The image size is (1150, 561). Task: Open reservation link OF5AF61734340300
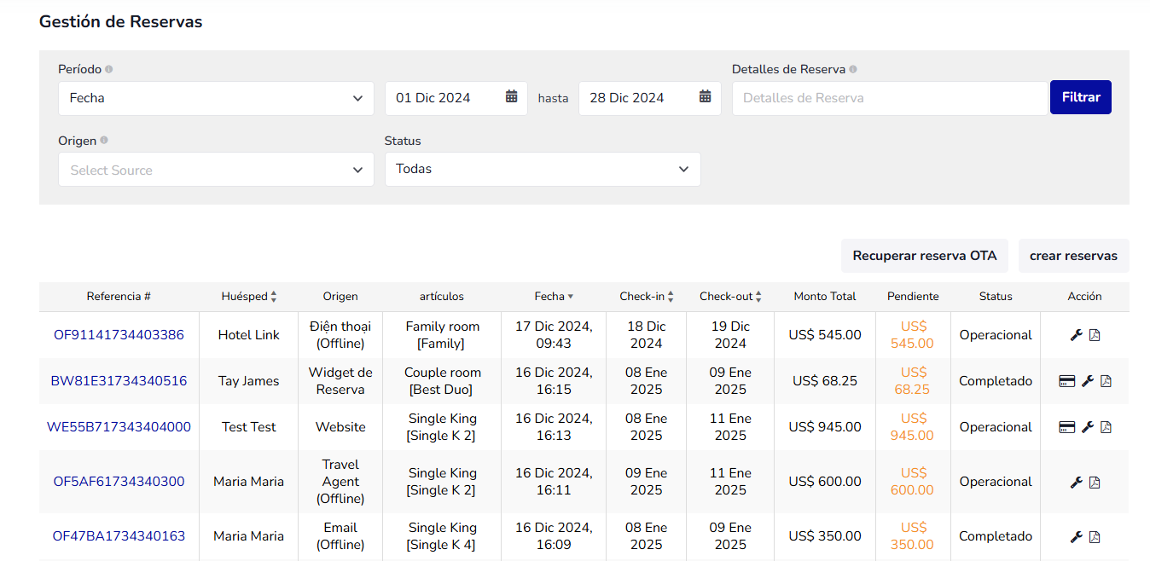pyautogui.click(x=119, y=482)
